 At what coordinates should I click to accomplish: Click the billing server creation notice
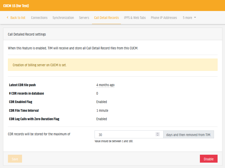pyautogui.click(x=113, y=65)
